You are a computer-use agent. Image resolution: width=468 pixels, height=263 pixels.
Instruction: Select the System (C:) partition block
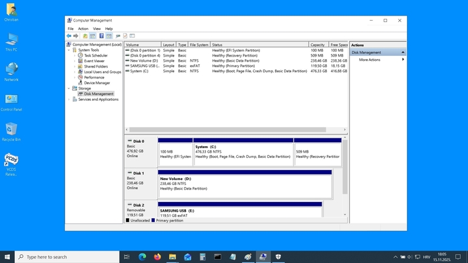(x=243, y=152)
